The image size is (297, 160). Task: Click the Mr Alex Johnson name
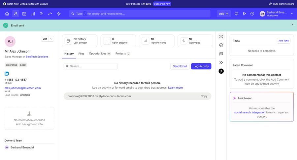(17, 52)
